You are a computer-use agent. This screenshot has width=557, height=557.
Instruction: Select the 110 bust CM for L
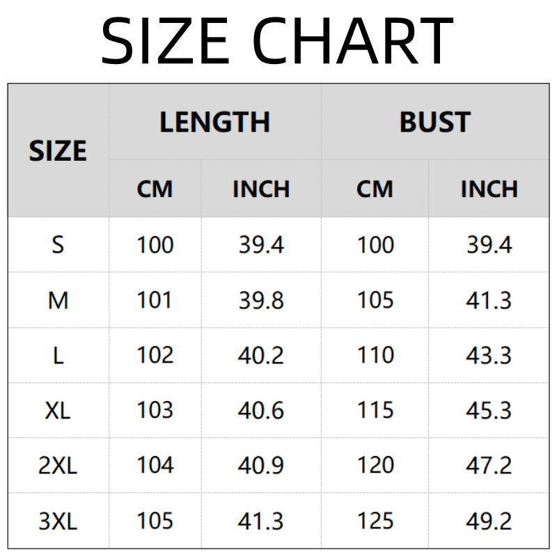click(x=375, y=355)
